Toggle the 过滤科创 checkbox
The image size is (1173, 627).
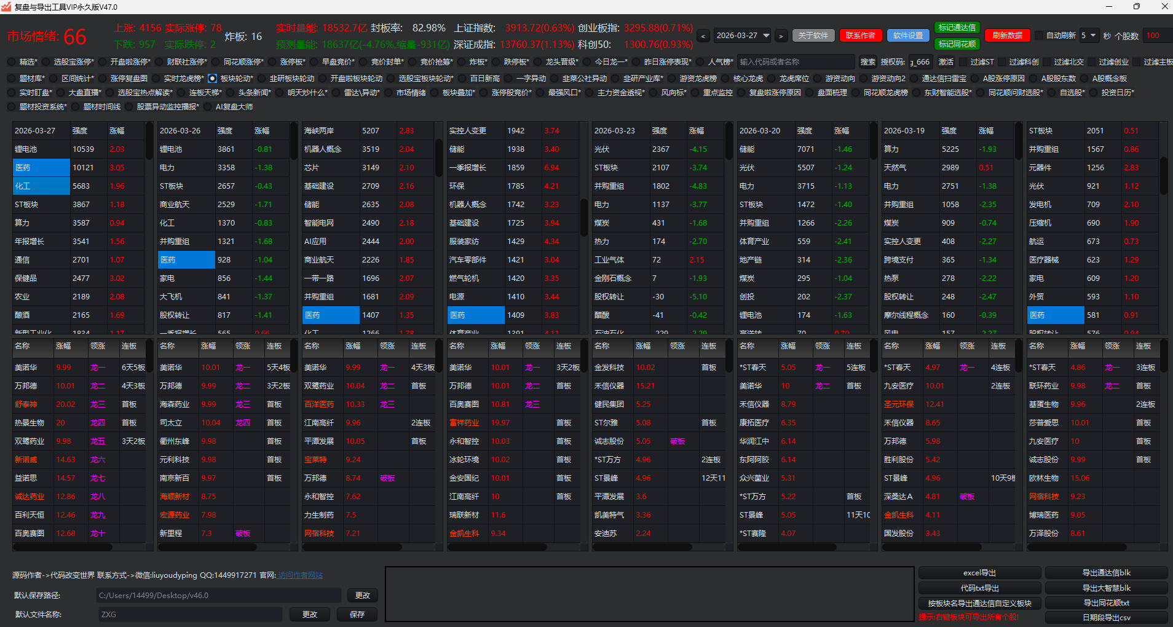[1001, 62]
